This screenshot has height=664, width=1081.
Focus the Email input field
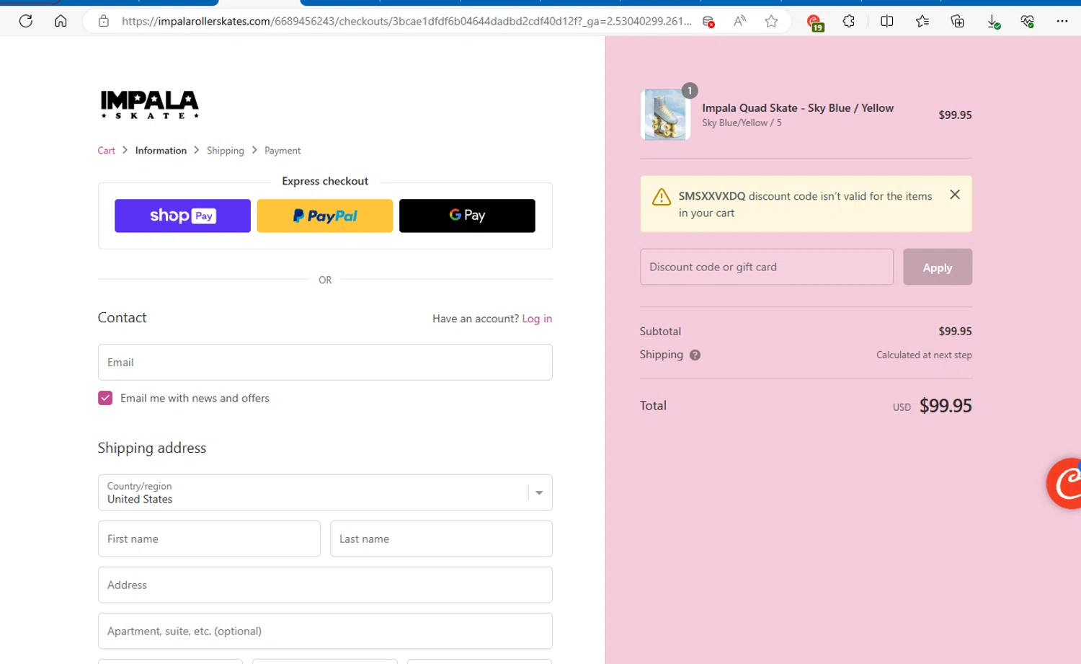coord(325,362)
